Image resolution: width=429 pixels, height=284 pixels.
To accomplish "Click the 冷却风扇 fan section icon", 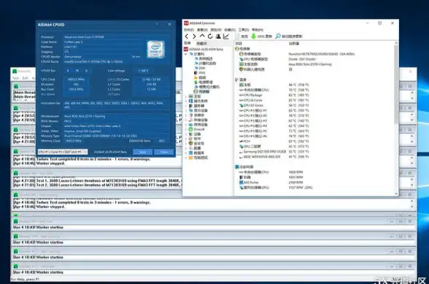I will click(x=237, y=166).
